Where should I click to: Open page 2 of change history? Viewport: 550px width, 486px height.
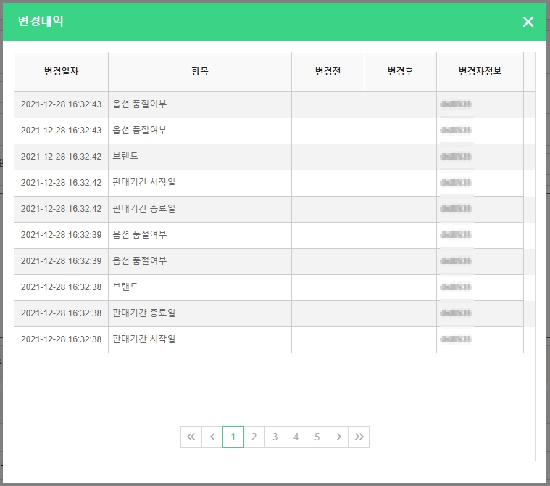tap(254, 437)
